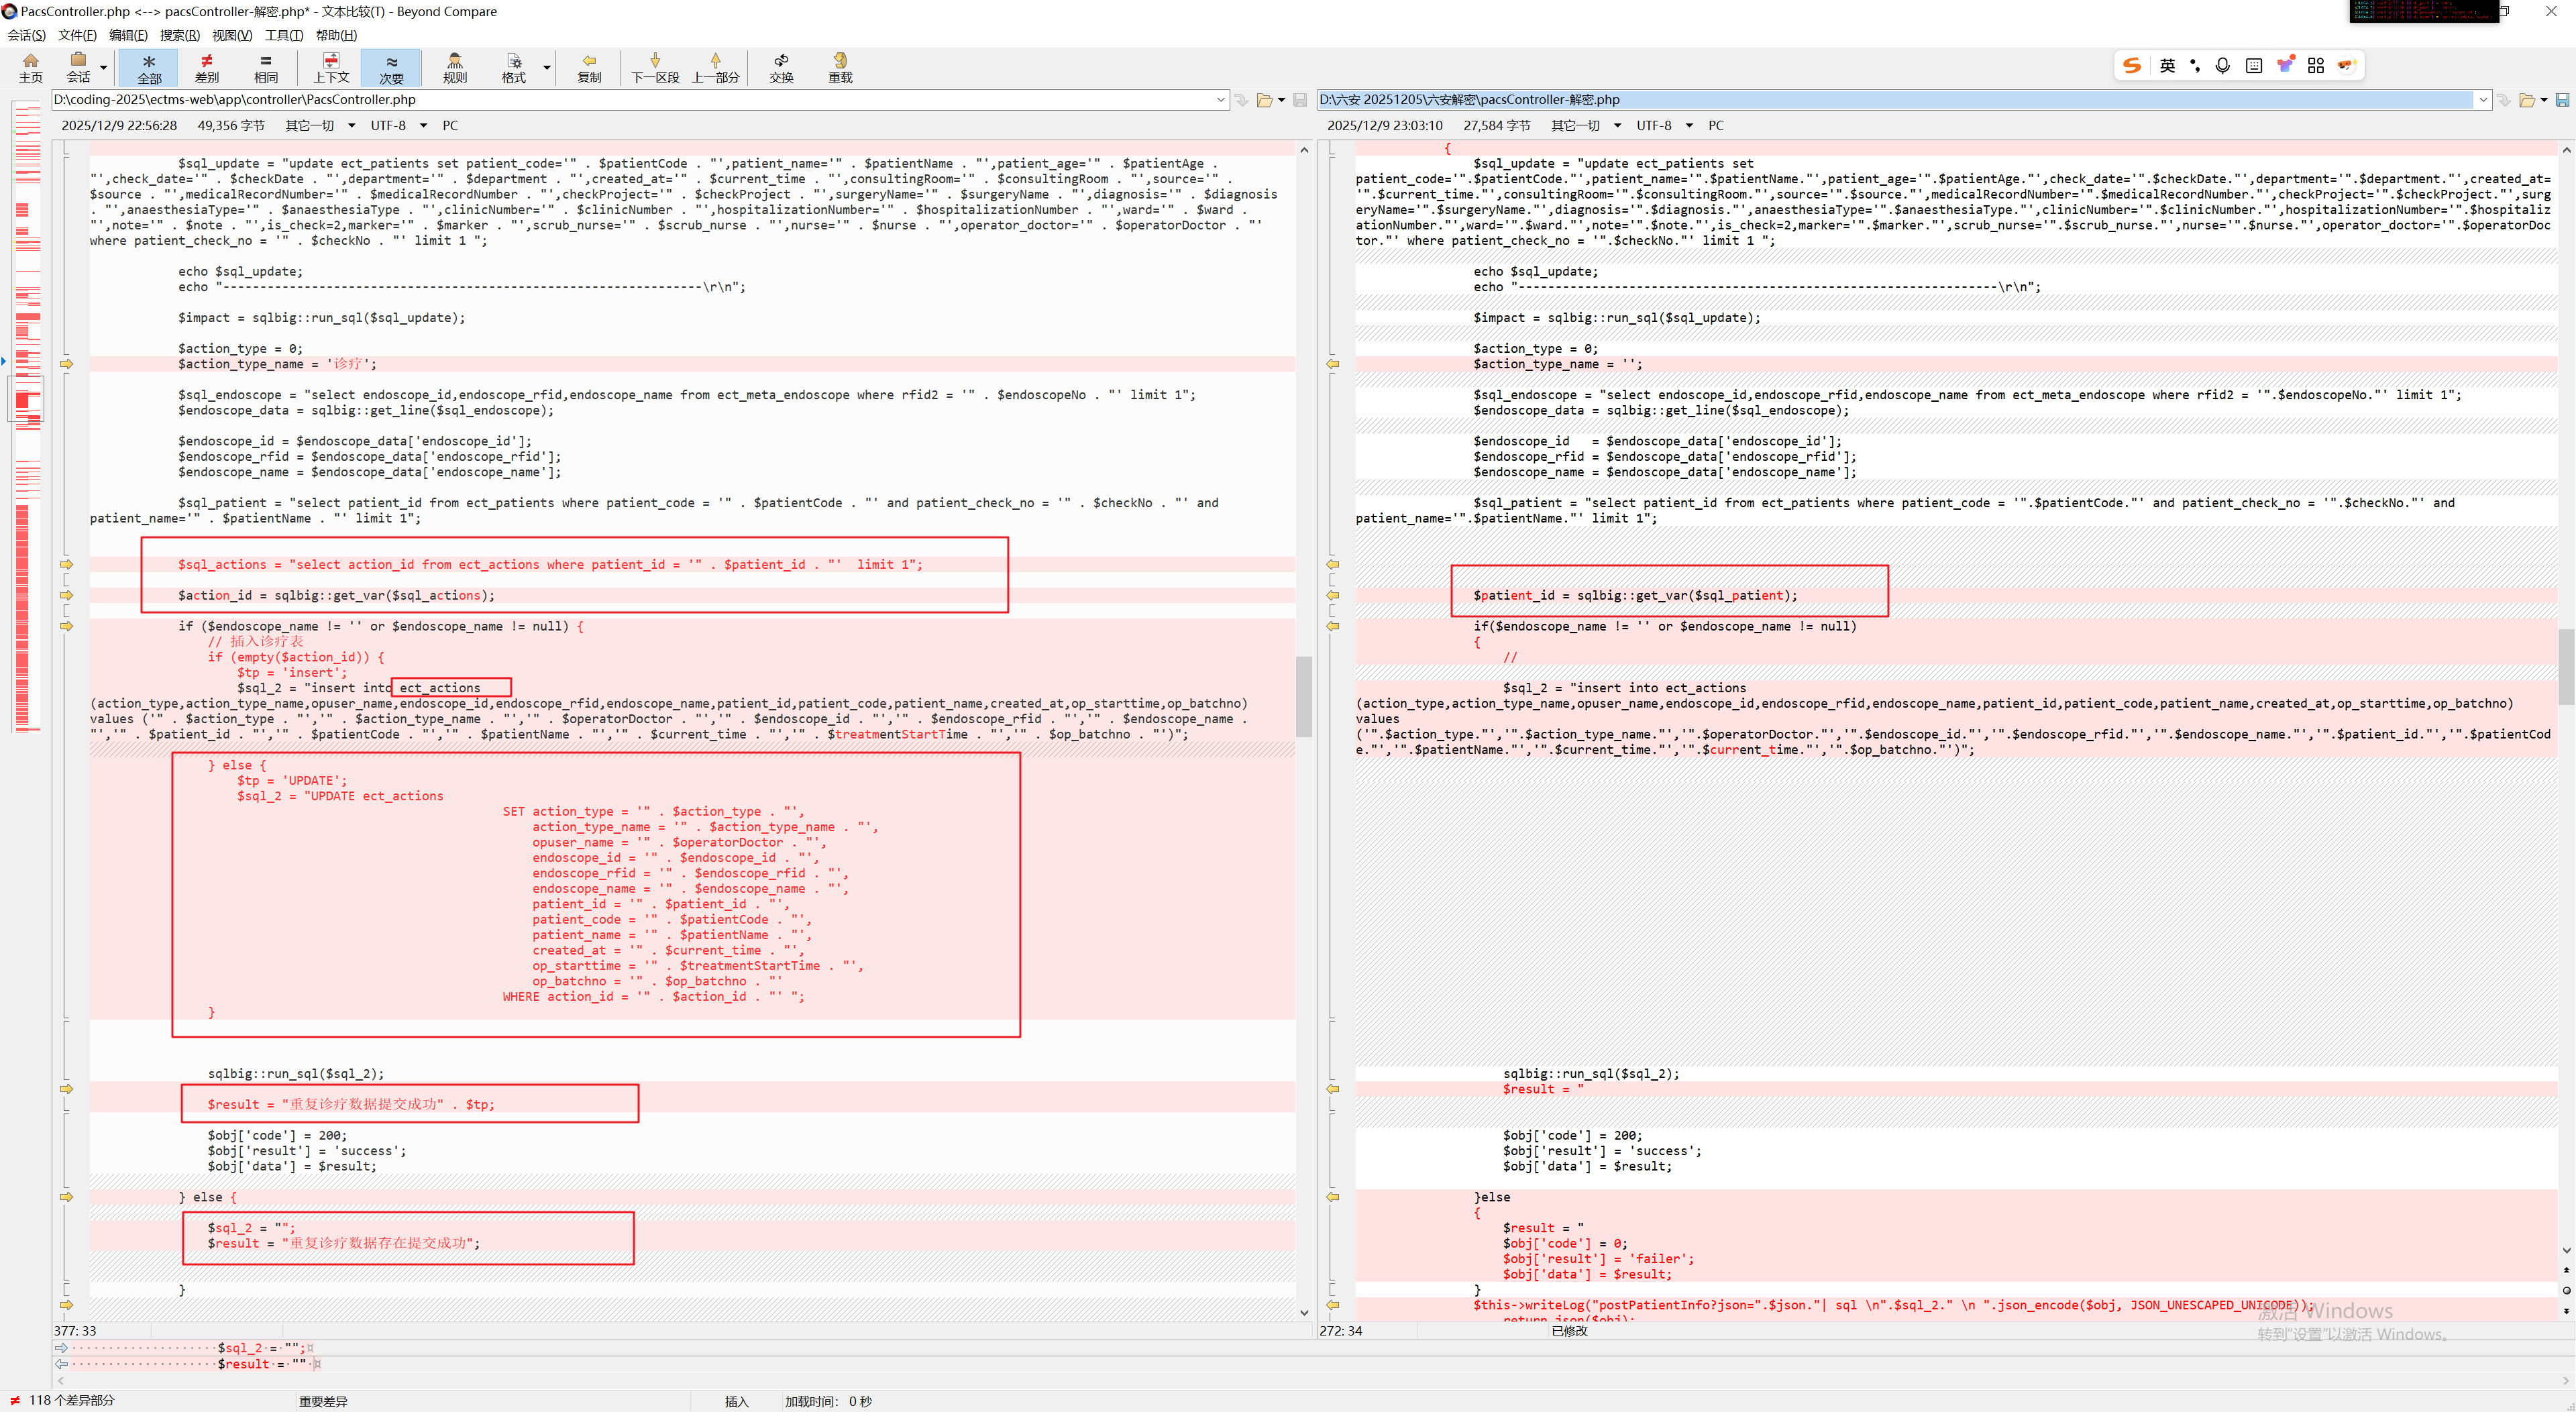Toggle 差别 show differences filter
This screenshot has height=1412, width=2576.
click(x=207, y=68)
